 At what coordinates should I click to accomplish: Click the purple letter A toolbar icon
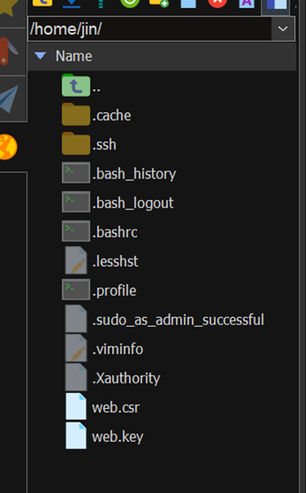pos(246,3)
